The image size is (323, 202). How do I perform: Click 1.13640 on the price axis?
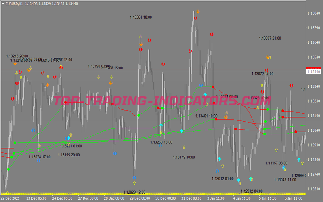tap(314, 42)
